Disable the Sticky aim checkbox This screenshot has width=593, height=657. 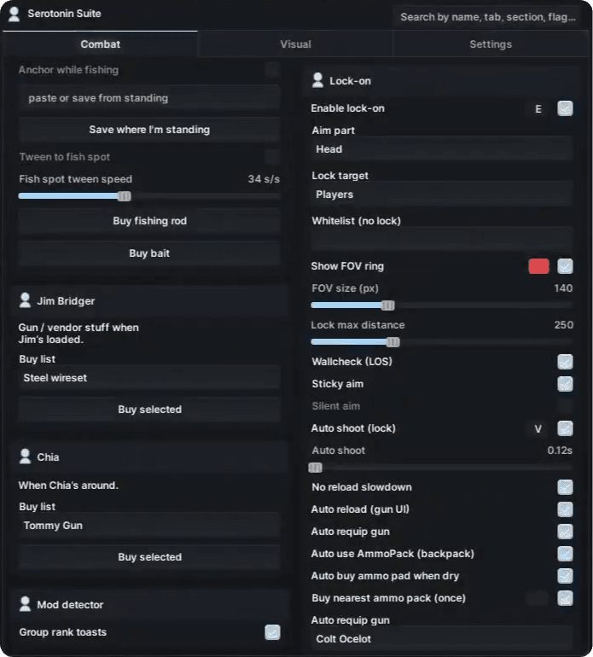pos(565,384)
